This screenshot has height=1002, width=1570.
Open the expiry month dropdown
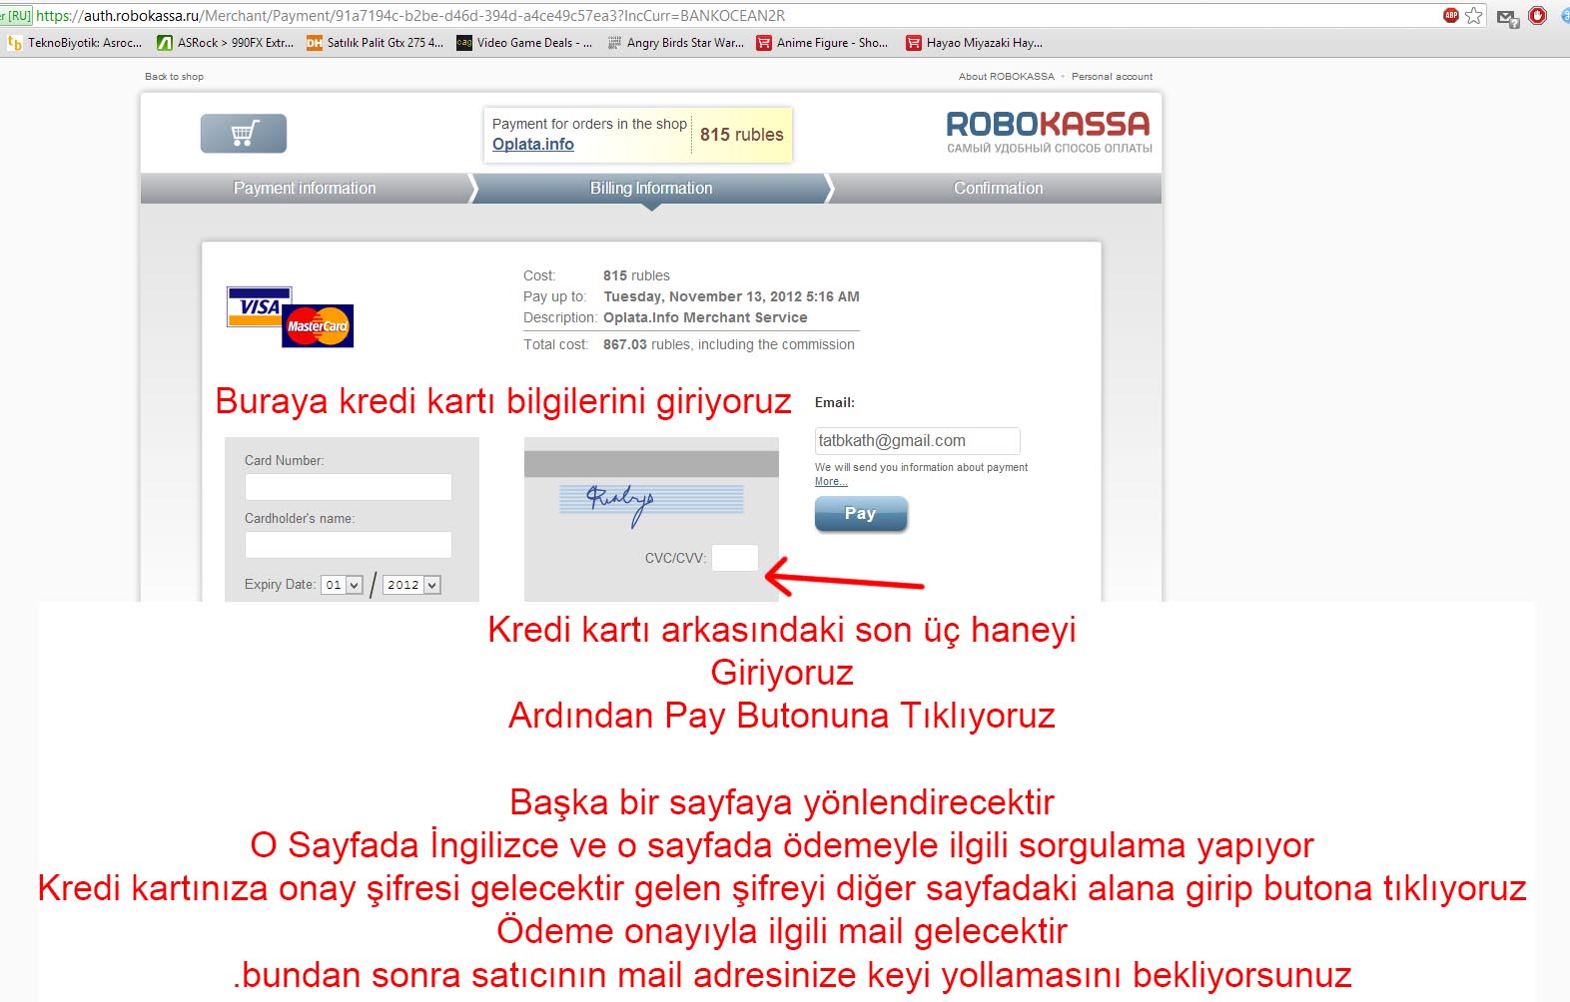coord(342,585)
